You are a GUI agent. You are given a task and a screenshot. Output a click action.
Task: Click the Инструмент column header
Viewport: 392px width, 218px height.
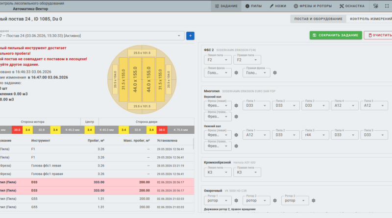coord(41,141)
